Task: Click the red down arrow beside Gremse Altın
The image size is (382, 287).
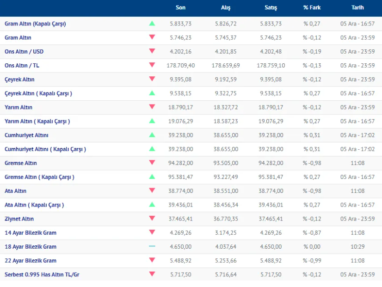Action: (152, 163)
